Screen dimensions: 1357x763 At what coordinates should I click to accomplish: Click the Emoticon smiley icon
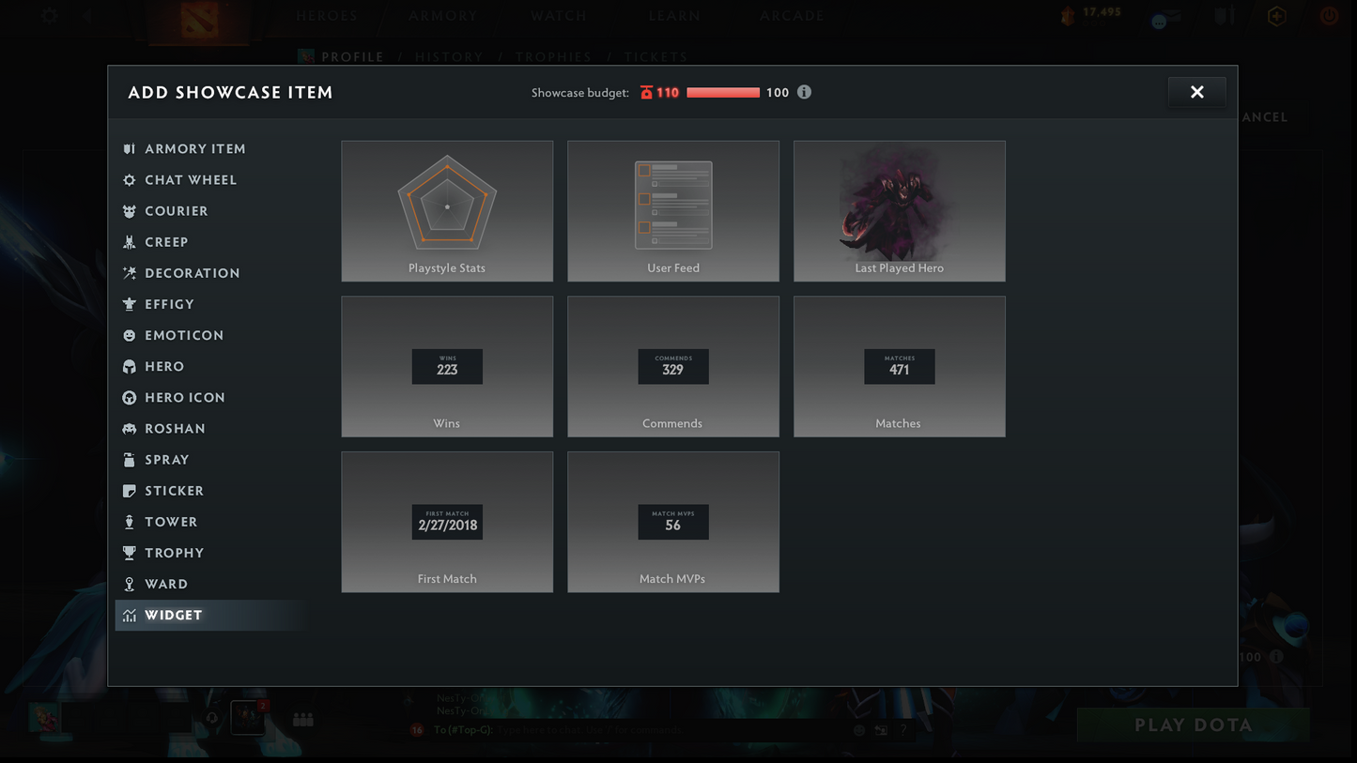pos(130,335)
